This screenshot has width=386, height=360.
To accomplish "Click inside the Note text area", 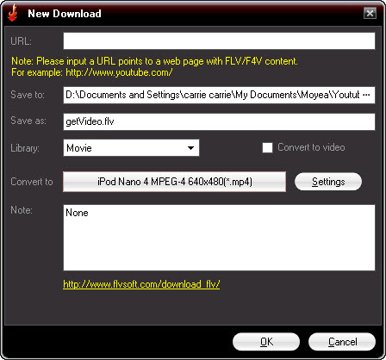I will pyautogui.click(x=219, y=238).
